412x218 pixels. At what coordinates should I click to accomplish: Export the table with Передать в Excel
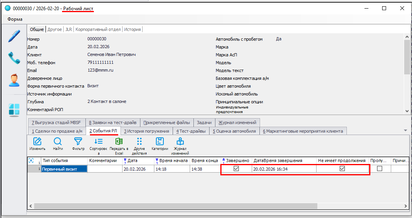[119, 144]
